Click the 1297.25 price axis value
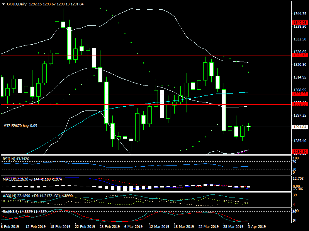 pos(300,115)
